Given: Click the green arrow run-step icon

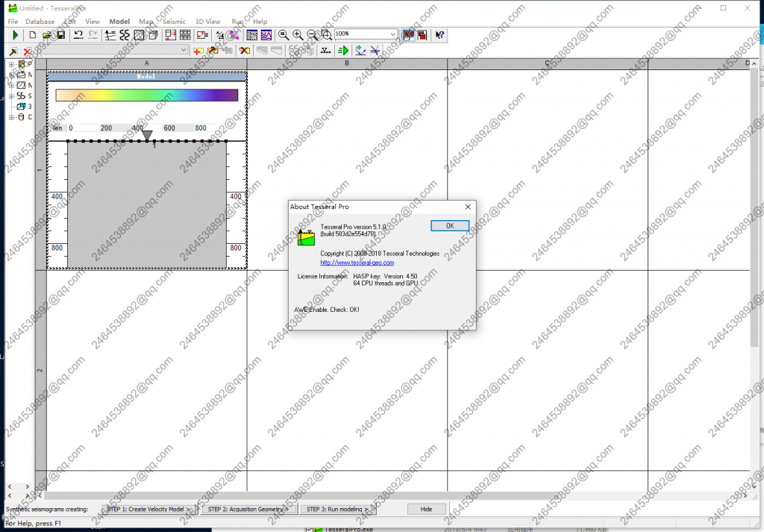Looking at the screenshot, I should [x=343, y=51].
